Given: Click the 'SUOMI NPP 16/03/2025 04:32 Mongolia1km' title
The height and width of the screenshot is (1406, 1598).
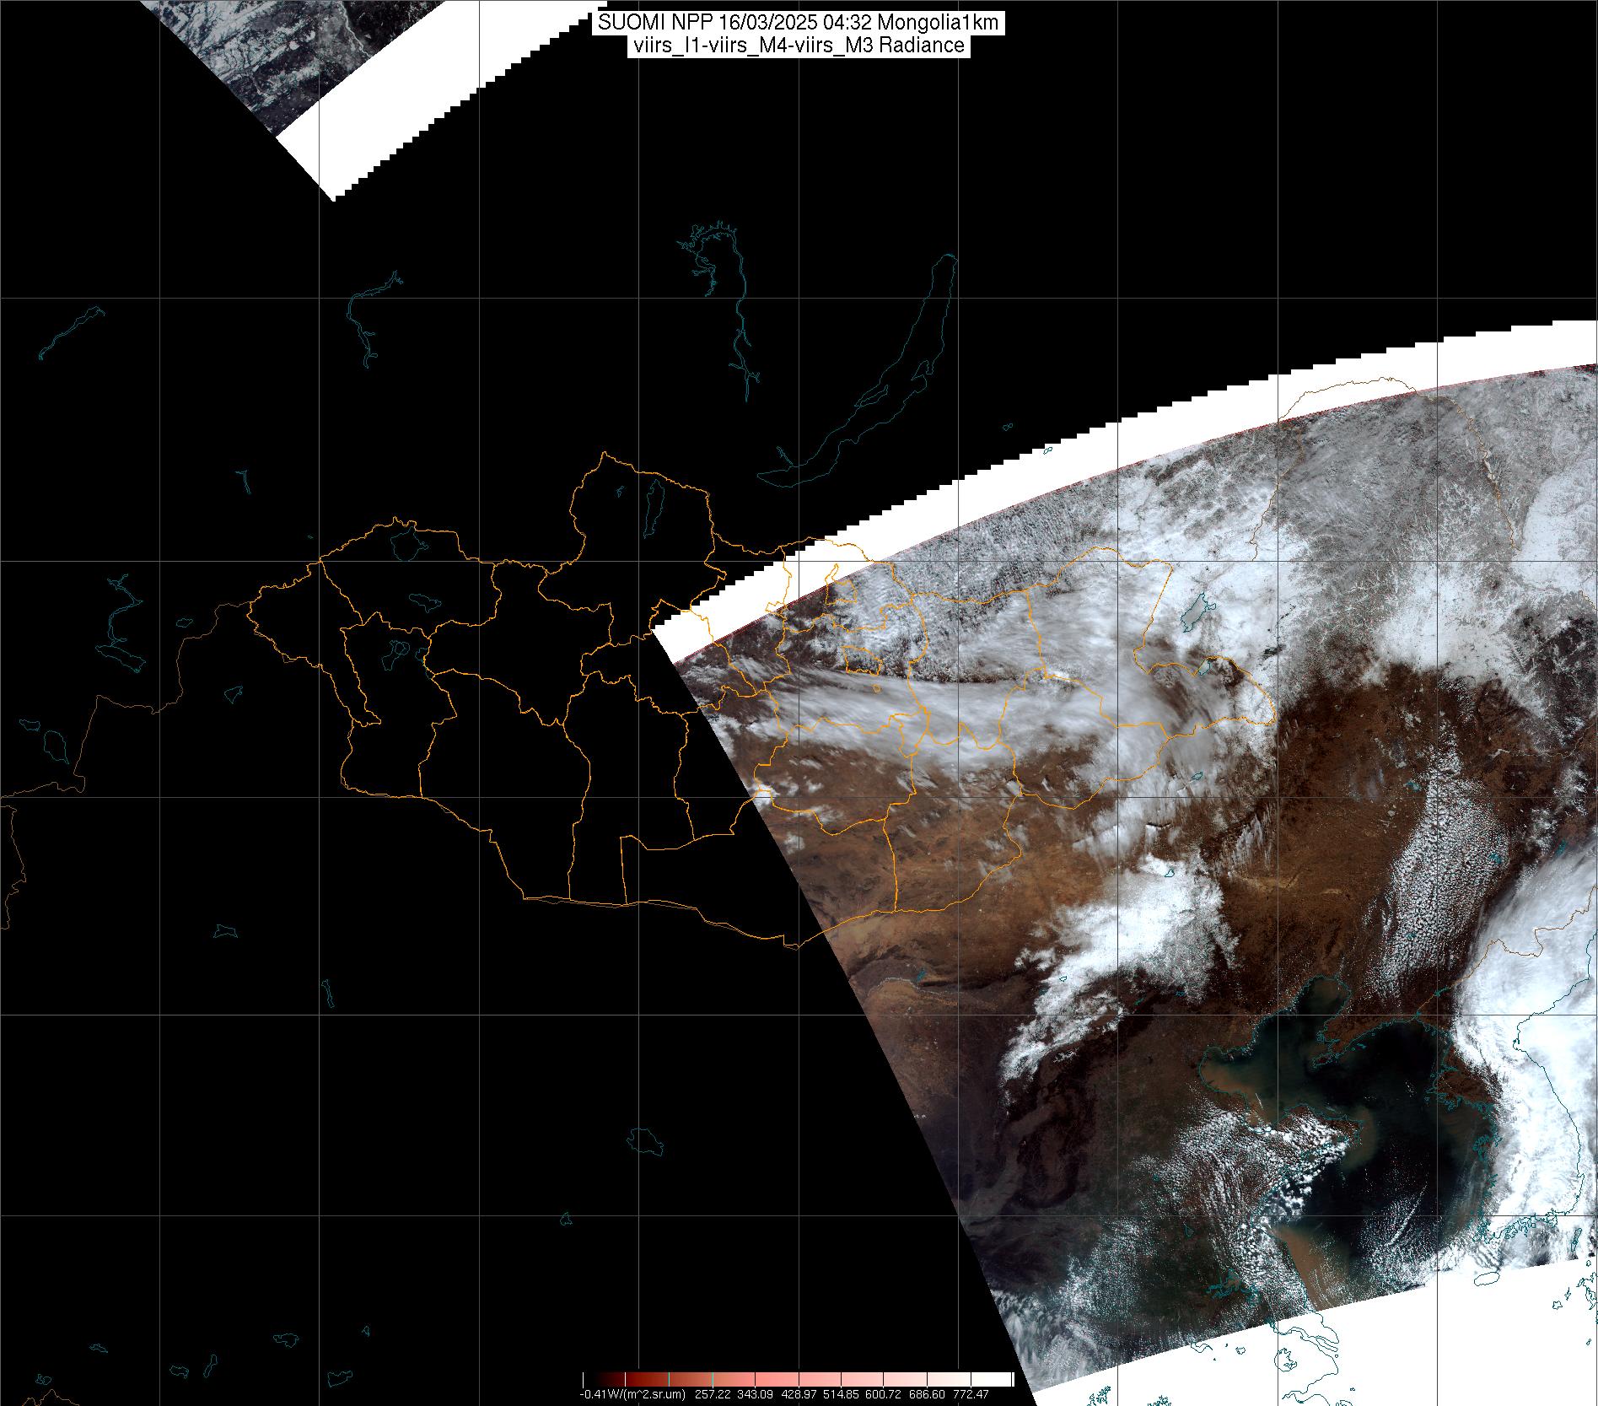Looking at the screenshot, I should (799, 23).
